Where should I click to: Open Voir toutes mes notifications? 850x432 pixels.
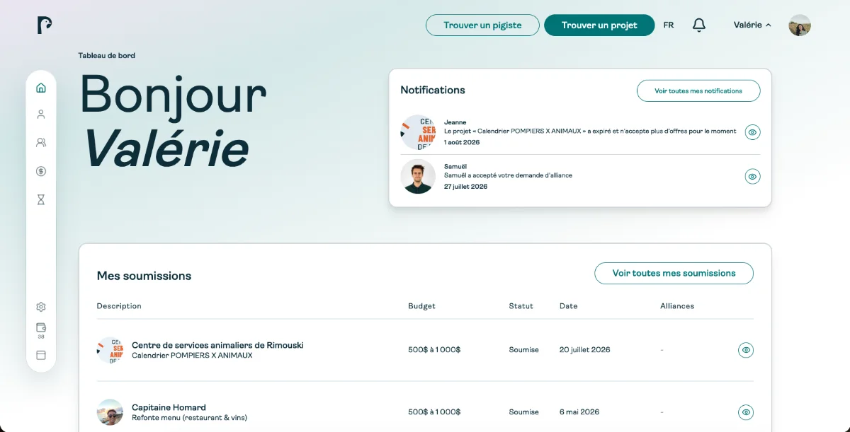tap(698, 91)
